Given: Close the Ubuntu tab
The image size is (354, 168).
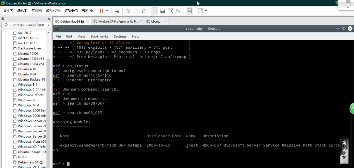Looking at the screenshot, I should coord(166,22).
